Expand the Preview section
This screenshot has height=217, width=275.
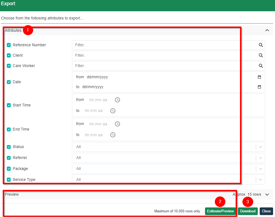tap(267, 194)
